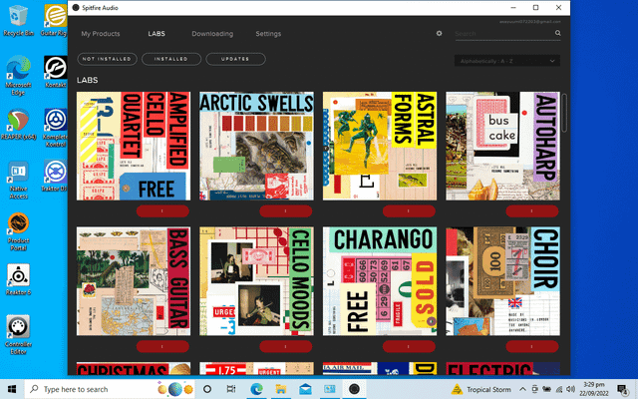Viewport: 638px width, 399px height.
Task: Click red button under Charango
Action: tap(383, 346)
